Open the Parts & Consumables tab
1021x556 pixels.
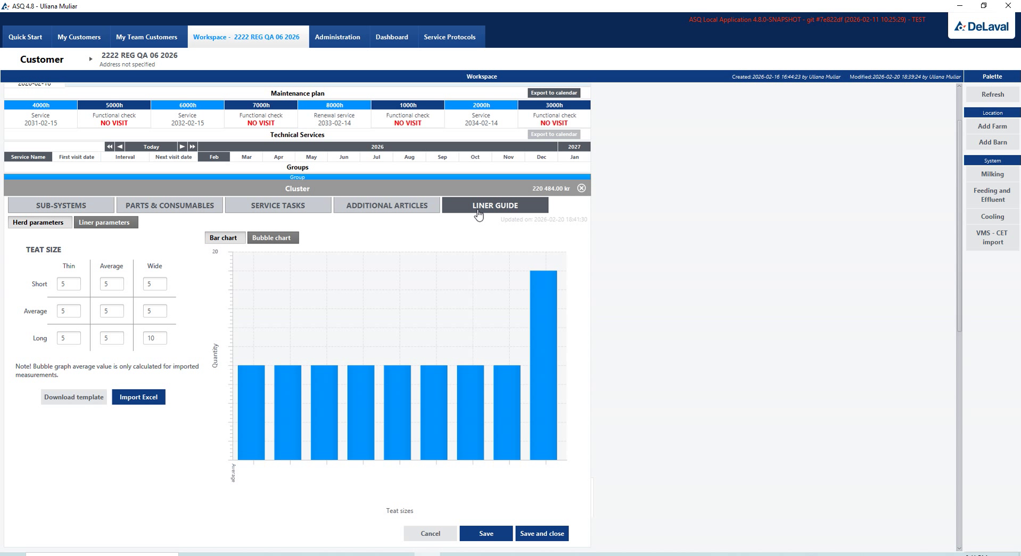[169, 205]
